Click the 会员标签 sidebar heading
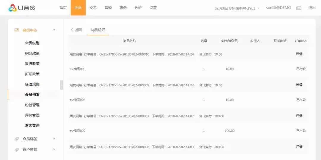Viewport: 321px width, 160px height. click(30, 139)
